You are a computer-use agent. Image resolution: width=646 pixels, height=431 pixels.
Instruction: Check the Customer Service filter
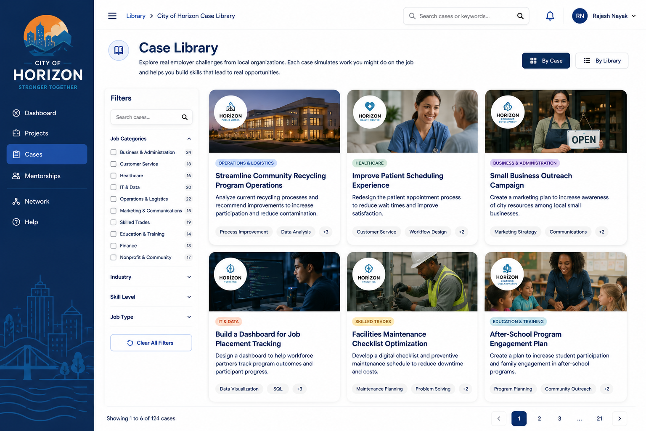(113, 164)
